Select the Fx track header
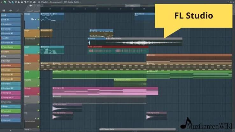 pos(32,107)
